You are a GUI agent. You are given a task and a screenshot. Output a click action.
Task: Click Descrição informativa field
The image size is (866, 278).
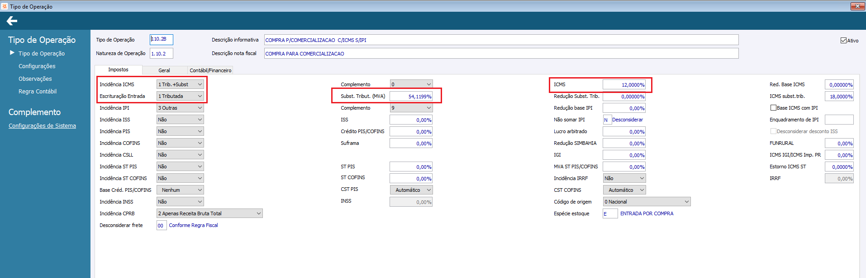coord(501,40)
